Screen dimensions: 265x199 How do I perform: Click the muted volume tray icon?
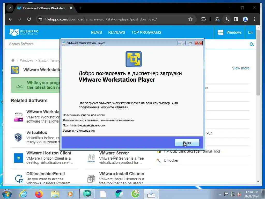239,194
